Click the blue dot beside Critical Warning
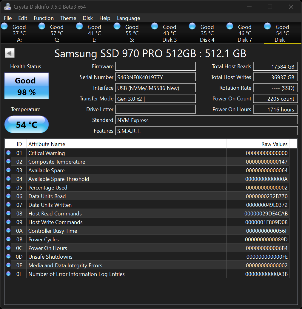The height and width of the screenshot is (309, 302). coord(8,153)
